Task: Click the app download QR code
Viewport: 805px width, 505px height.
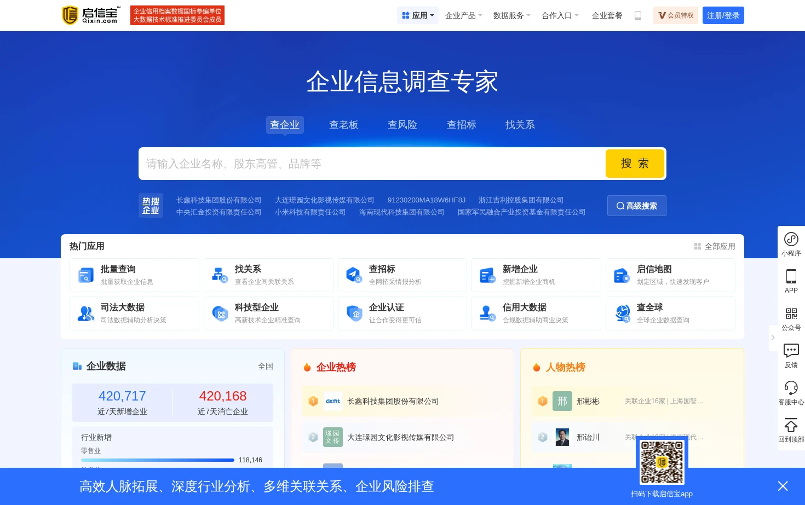Action: click(662, 462)
